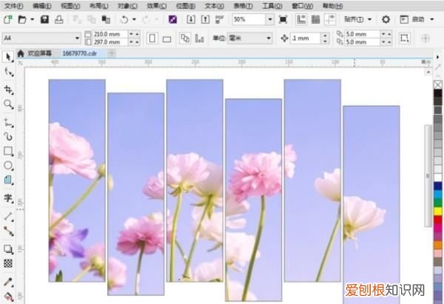
Task: Select the Freehand drawing tool
Action: [x=8, y=122]
